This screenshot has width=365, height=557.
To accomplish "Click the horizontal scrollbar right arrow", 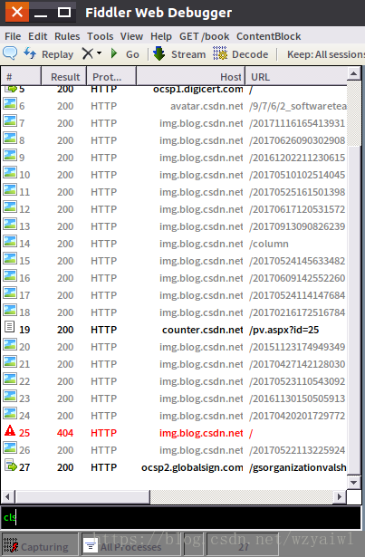I will point(340,496).
